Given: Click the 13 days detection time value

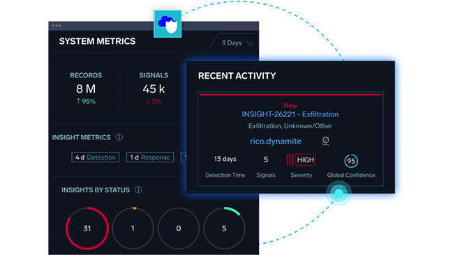Looking at the screenshot, I should pyautogui.click(x=225, y=159).
